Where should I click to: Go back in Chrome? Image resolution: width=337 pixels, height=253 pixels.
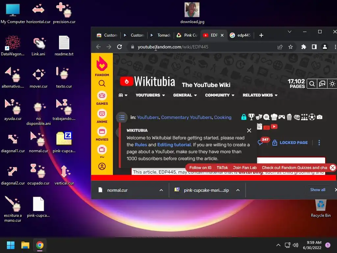[x=98, y=47]
